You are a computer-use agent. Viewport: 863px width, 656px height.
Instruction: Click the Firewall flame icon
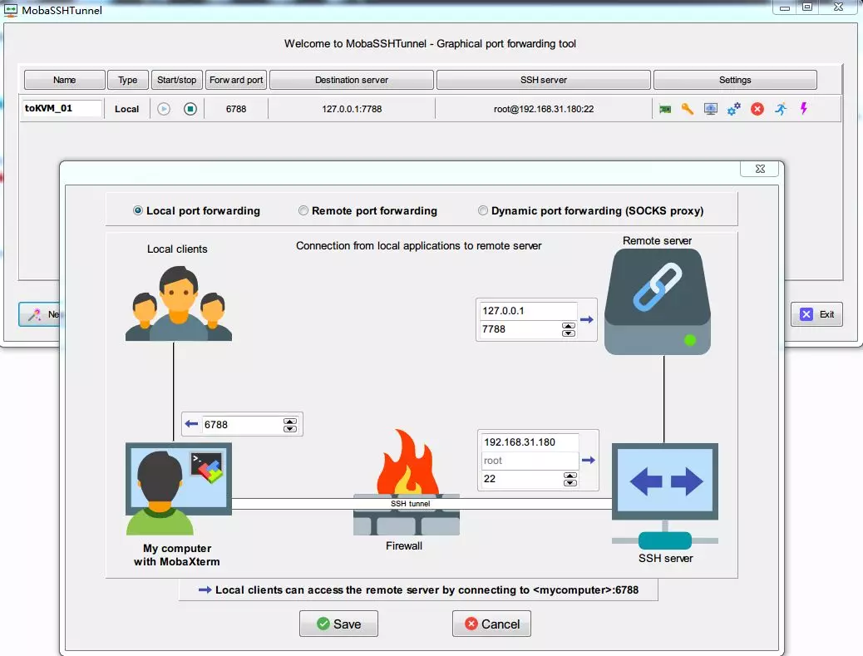(407, 481)
